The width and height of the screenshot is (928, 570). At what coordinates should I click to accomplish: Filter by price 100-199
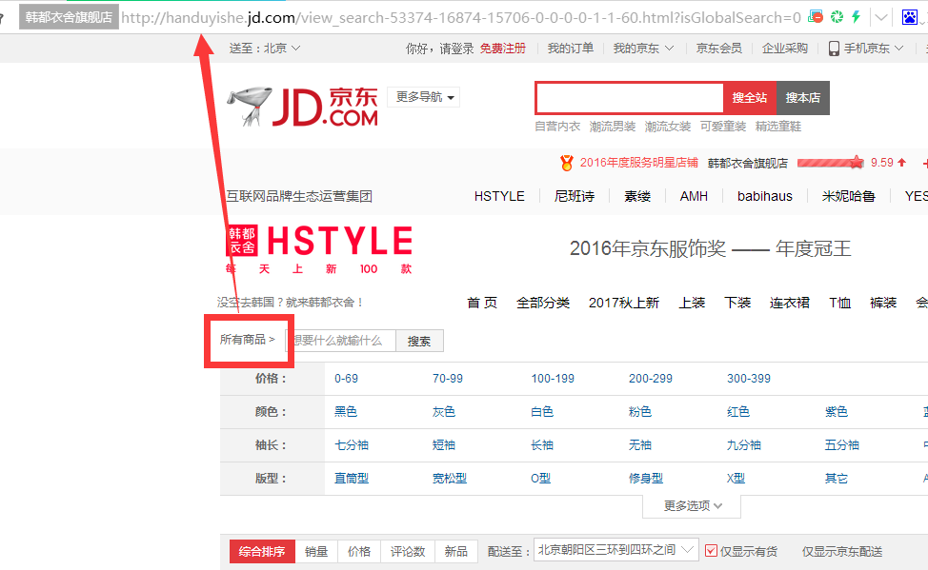[553, 379]
